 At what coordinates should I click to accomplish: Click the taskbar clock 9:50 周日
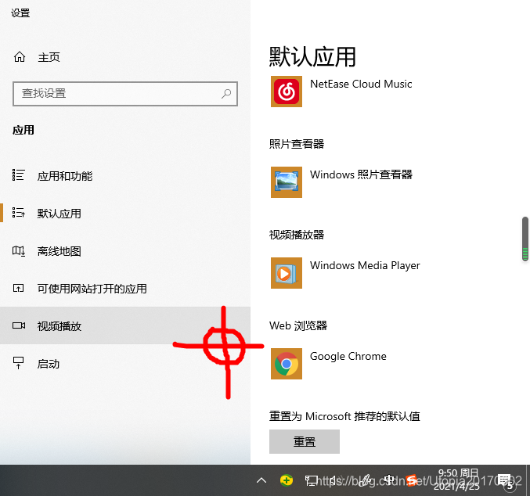457,480
